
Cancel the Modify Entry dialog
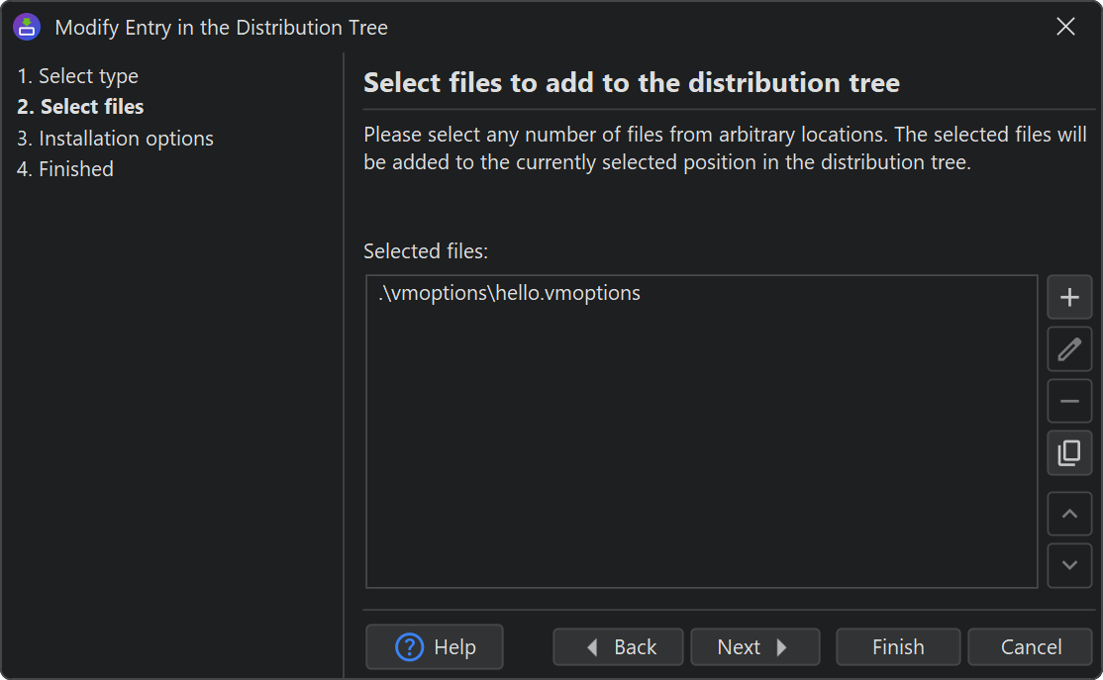1031,647
